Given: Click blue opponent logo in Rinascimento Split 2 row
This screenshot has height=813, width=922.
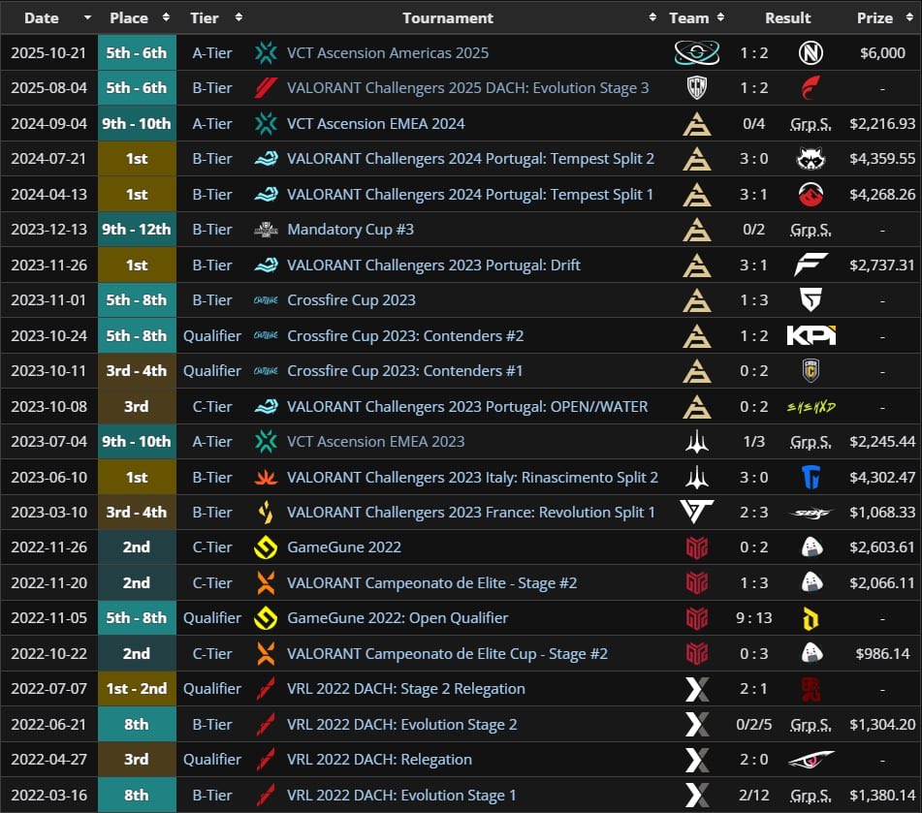Looking at the screenshot, I should click(811, 477).
